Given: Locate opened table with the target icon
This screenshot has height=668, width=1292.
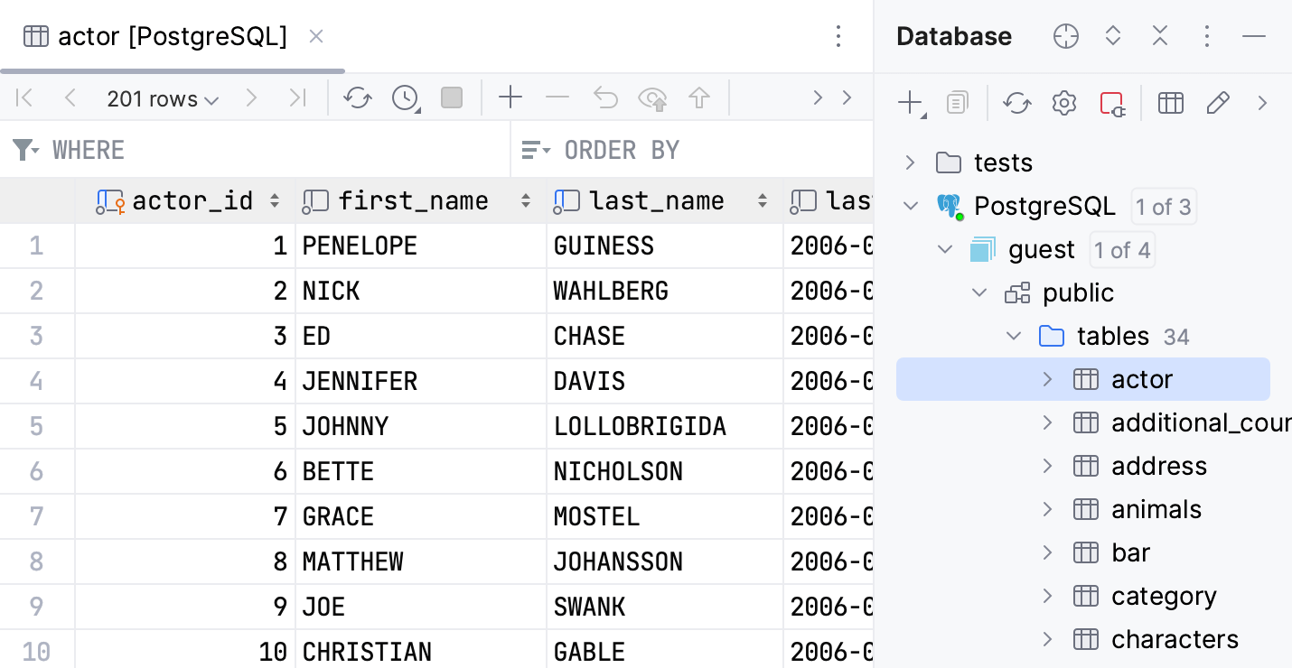Looking at the screenshot, I should pos(1066,36).
